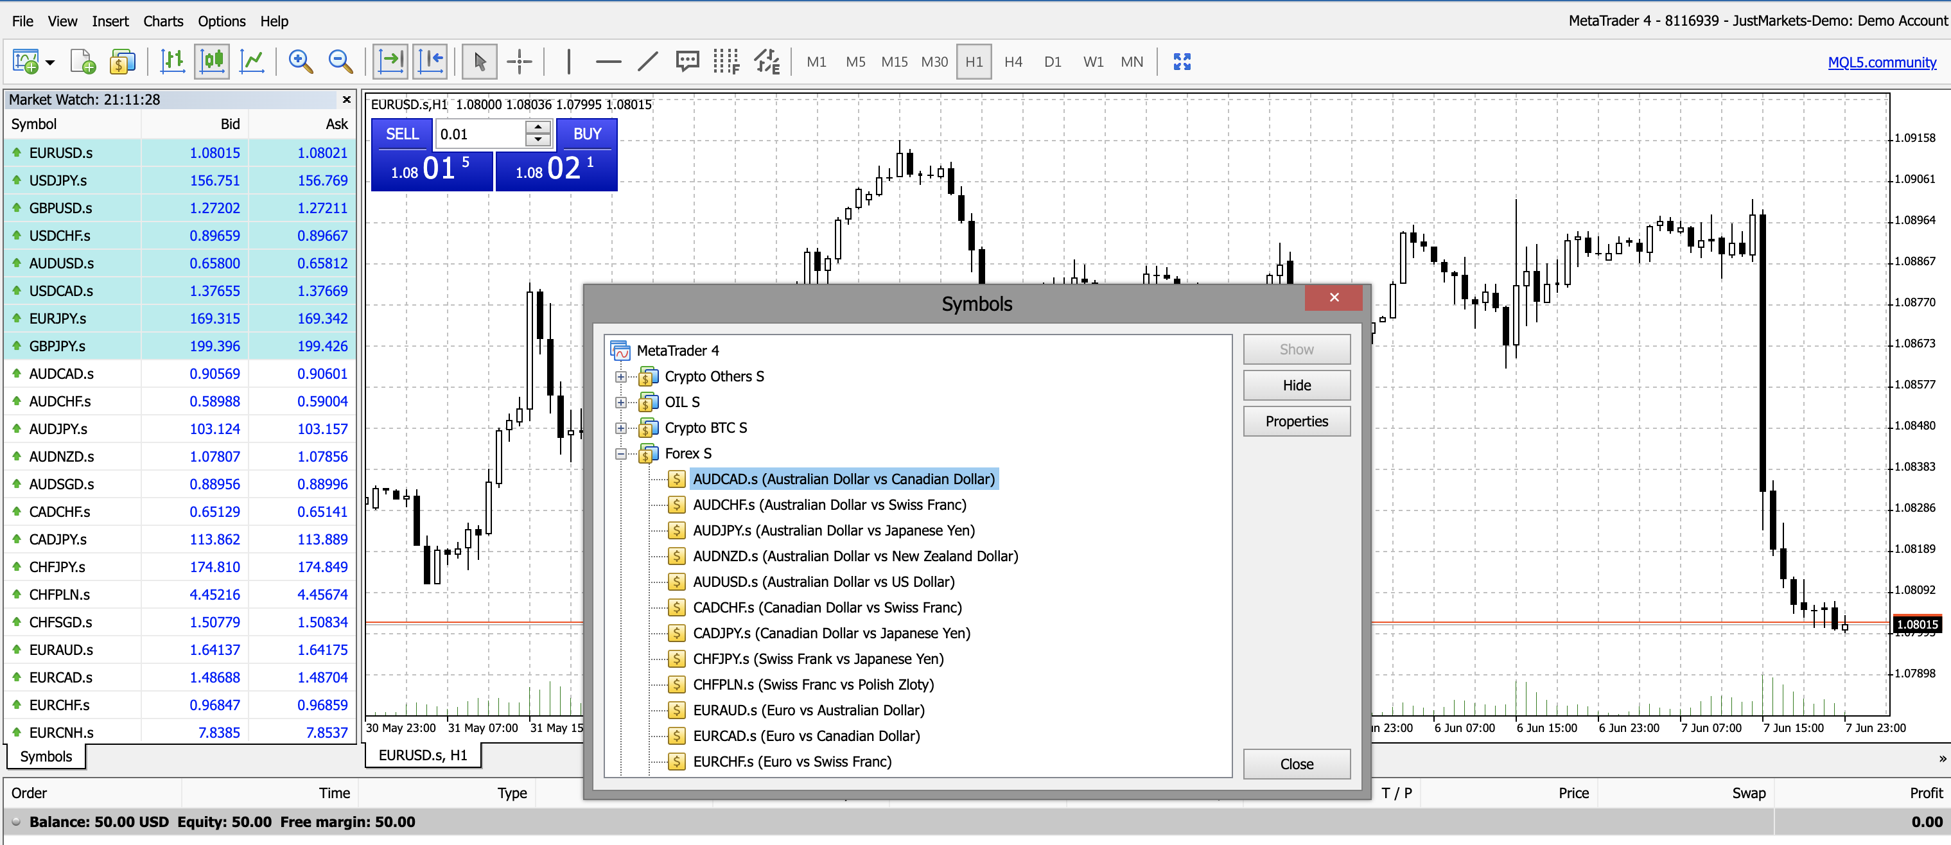Click the Properties button in Symbols dialog
The image size is (1951, 845).
pos(1297,422)
